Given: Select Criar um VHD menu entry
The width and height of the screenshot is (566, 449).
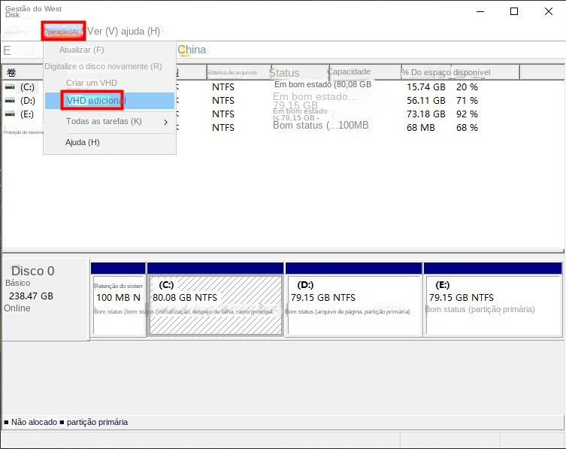Looking at the screenshot, I should pyautogui.click(x=92, y=83).
